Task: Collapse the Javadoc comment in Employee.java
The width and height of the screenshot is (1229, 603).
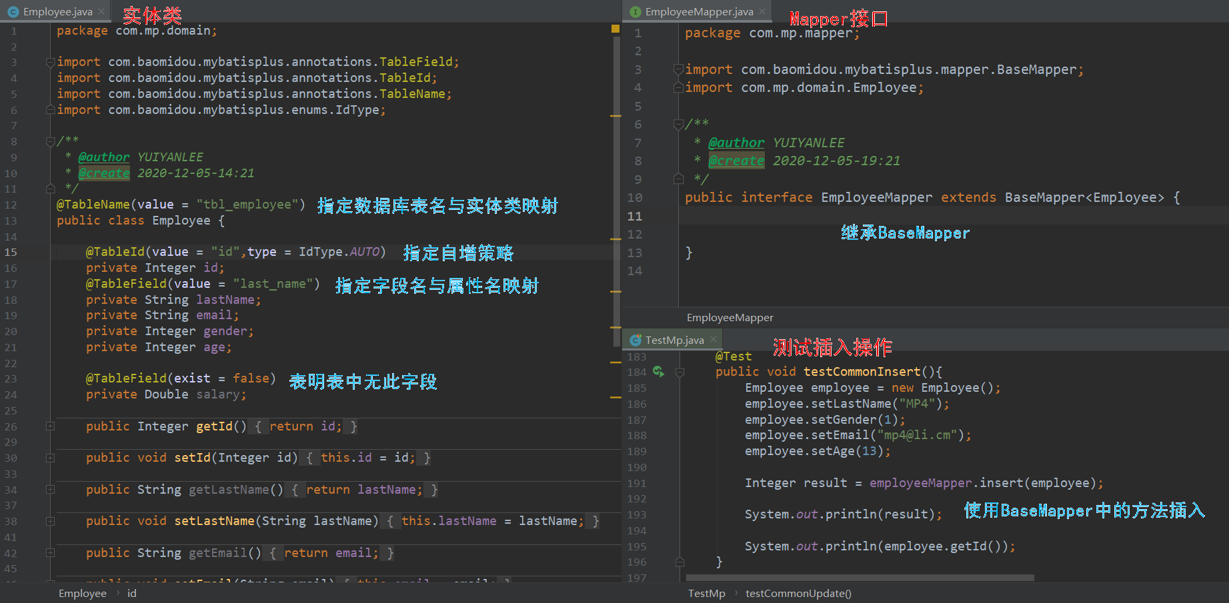Action: 50,141
